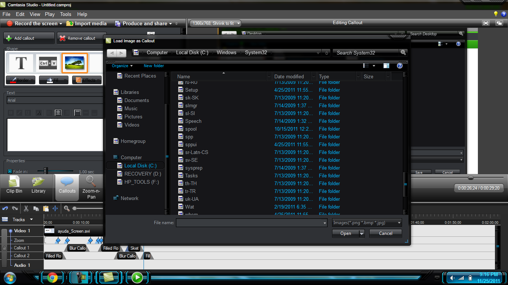508x285 pixels.
Task: Create a New folder
Action: point(154,66)
